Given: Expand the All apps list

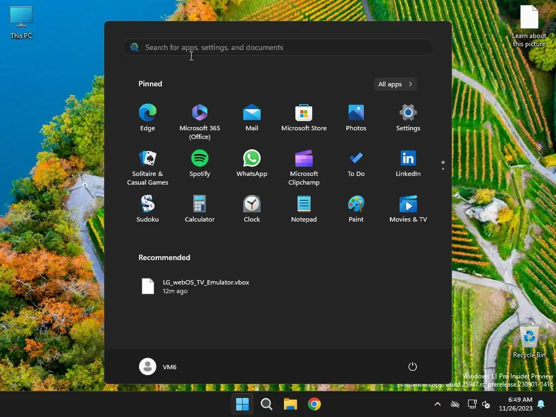Looking at the screenshot, I should point(395,84).
